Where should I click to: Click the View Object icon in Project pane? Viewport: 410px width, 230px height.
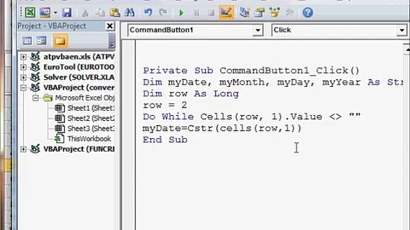click(42, 41)
